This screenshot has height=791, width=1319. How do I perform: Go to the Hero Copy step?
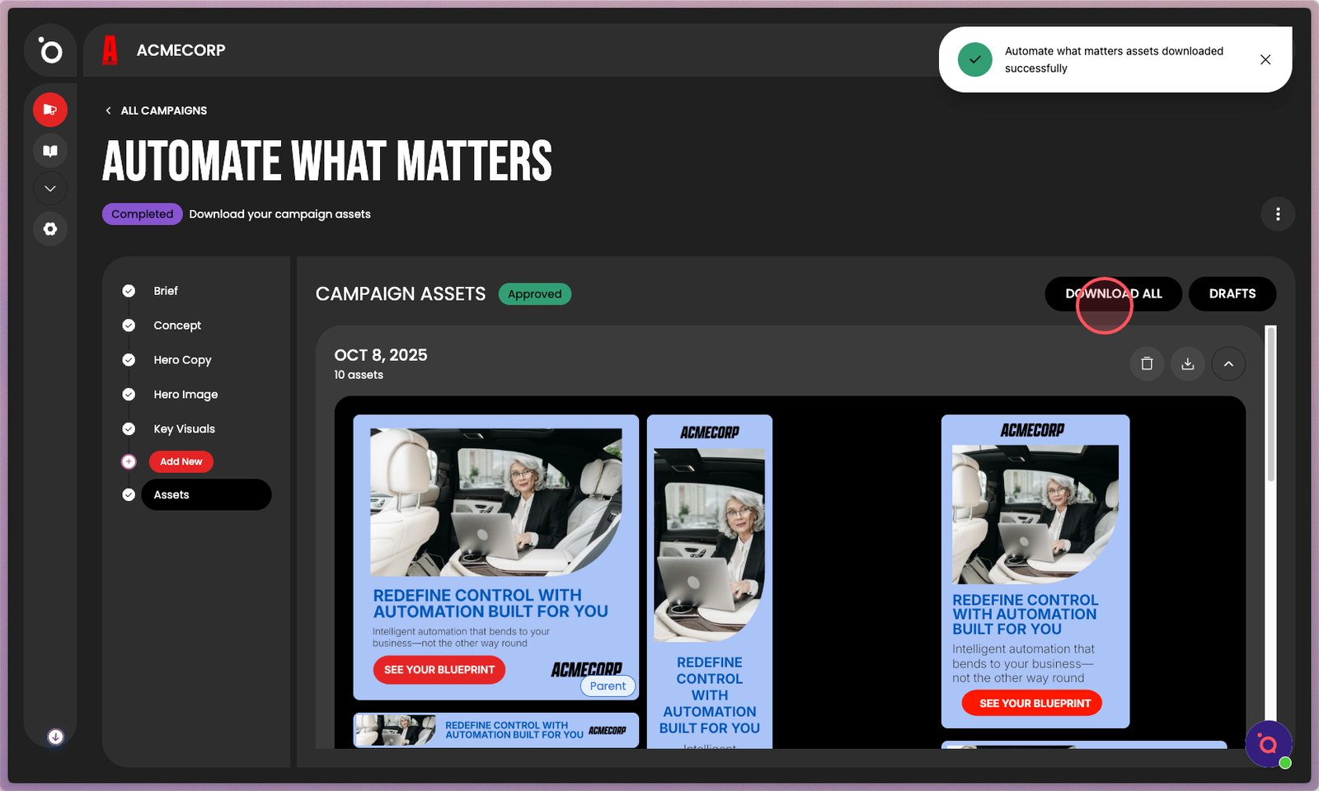pos(182,360)
